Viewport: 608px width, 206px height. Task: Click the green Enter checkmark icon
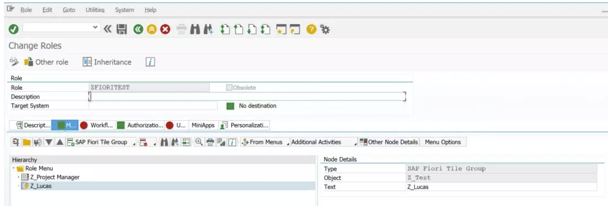point(14,30)
